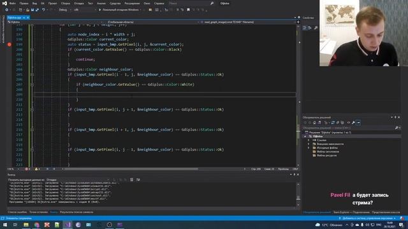The width and height of the screenshot is (408, 229).
Task: Collapse the code block at line 207
Action: click(x=33, y=85)
